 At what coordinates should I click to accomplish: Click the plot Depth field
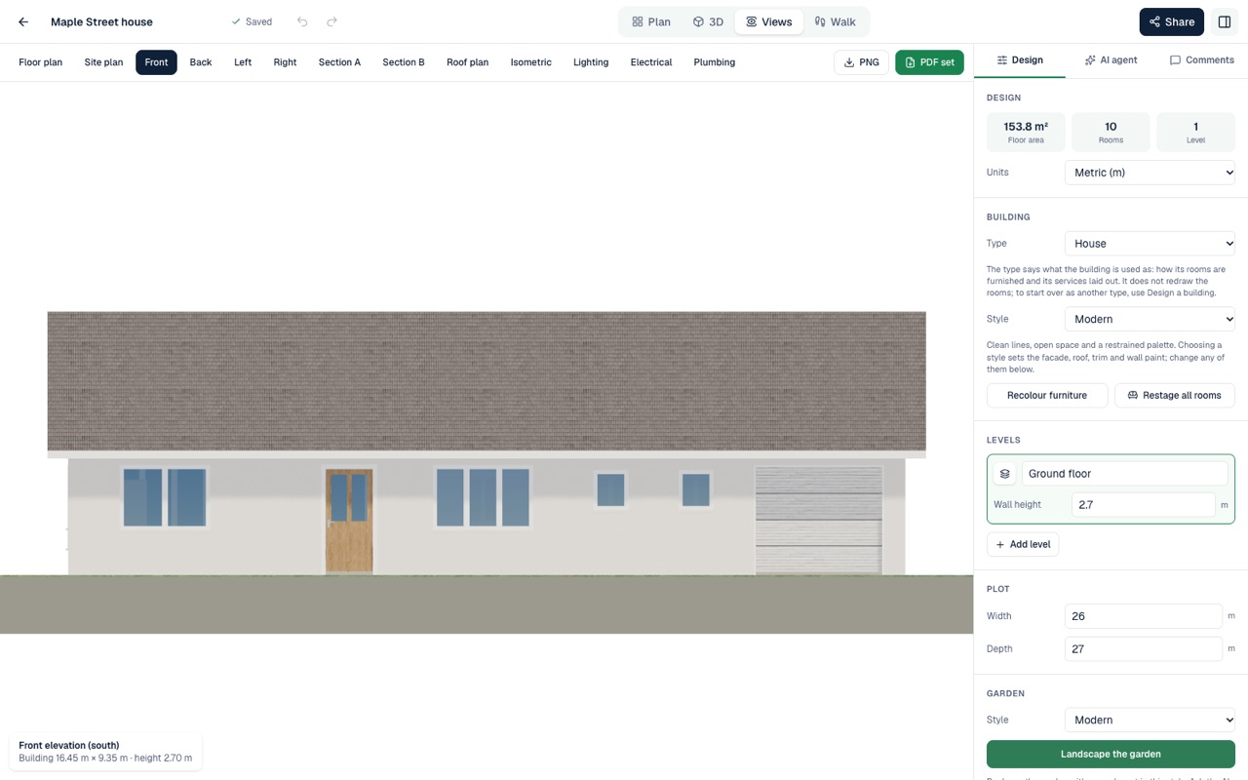click(x=1143, y=648)
